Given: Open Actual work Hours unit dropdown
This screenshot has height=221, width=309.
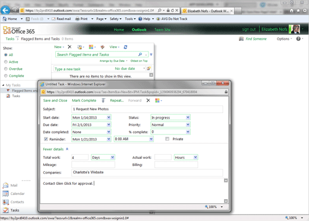Looking at the screenshot, I should (196, 157).
